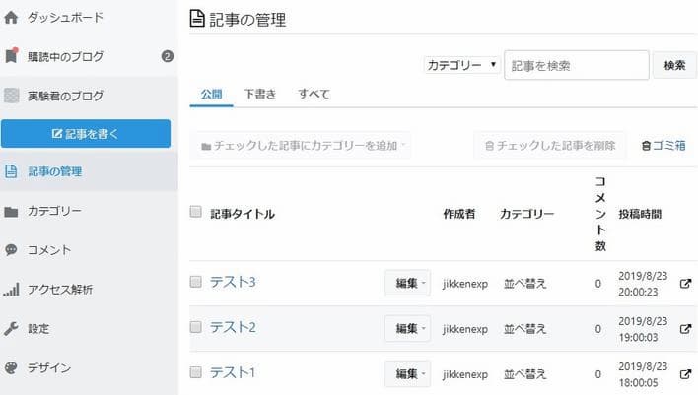Select 記事の管理 sidebar label
This screenshot has width=698, height=395.
point(55,171)
